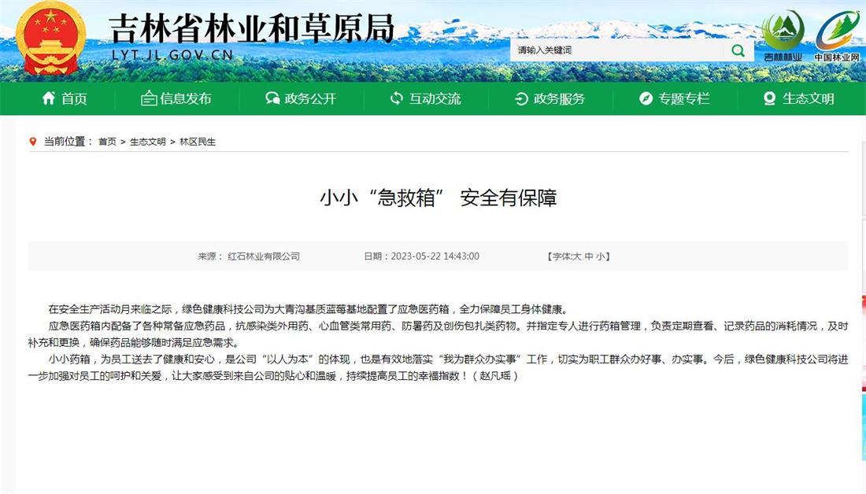The height and width of the screenshot is (494, 866).
Task: Click the 政务服务 arrow icon
Action: coord(521,98)
